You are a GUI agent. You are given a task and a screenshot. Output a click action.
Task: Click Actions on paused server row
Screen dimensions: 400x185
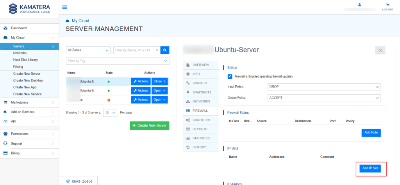click(141, 100)
